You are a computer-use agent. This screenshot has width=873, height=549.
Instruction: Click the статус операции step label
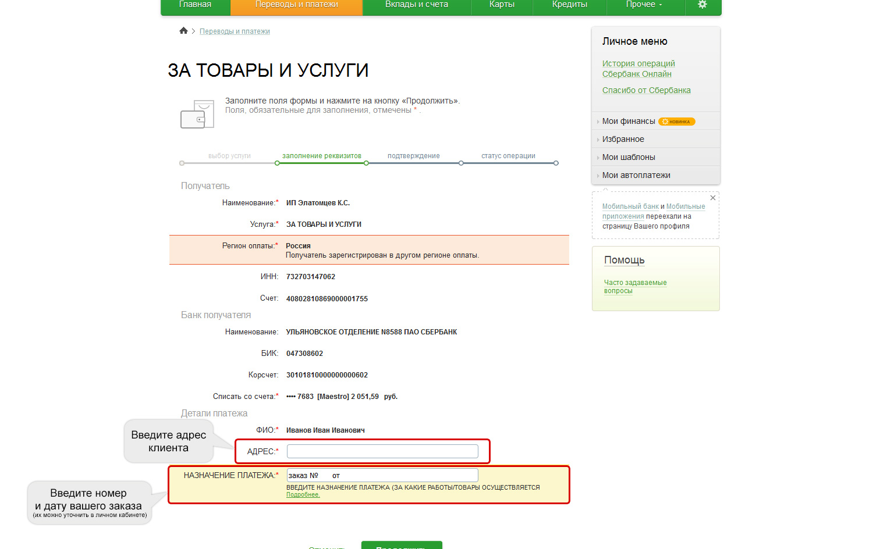pyautogui.click(x=508, y=156)
